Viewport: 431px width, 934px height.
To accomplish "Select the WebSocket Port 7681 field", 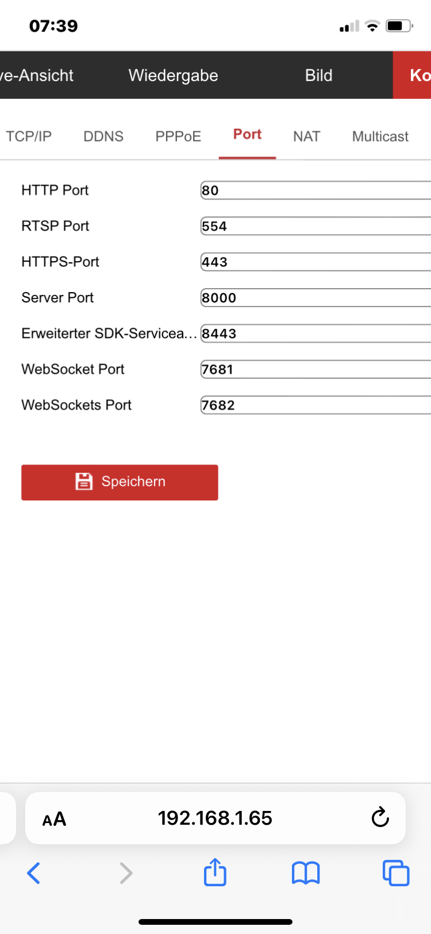I will 315,369.
